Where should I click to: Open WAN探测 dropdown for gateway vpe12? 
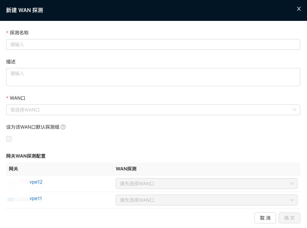206,184
